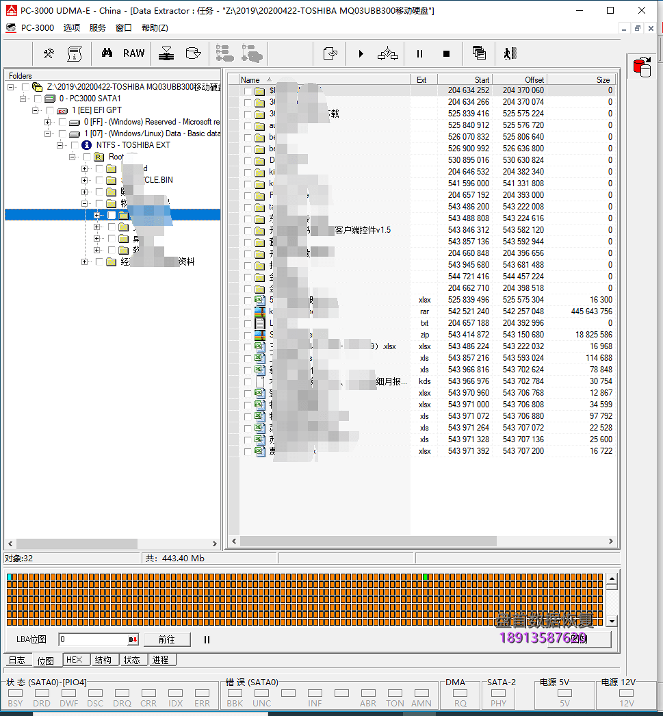Click the rar archive icon in file list
Screen dimensions: 663x716
(260, 312)
